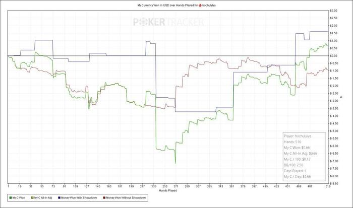
Task: Click x-axis tick label '307'
Action: (198, 186)
